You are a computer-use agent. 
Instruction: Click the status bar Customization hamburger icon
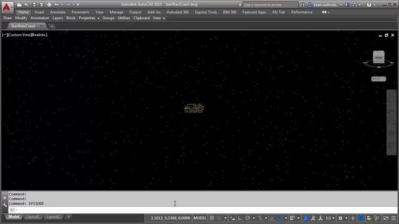click(393, 218)
